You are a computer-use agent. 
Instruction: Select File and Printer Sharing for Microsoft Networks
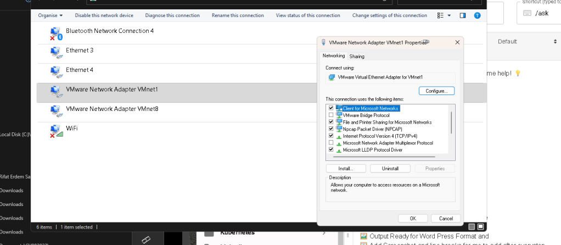click(x=387, y=122)
